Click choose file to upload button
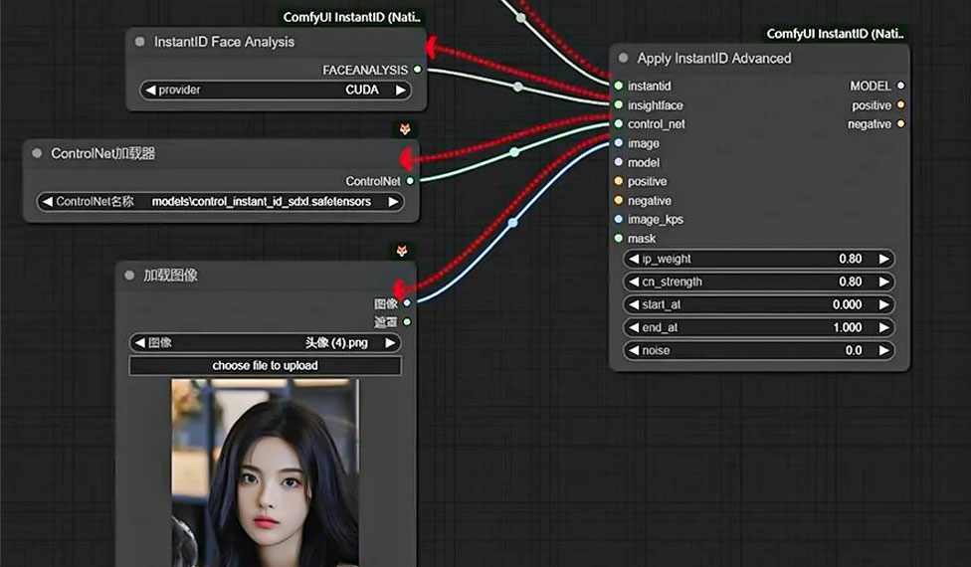The image size is (971, 567). click(x=265, y=365)
